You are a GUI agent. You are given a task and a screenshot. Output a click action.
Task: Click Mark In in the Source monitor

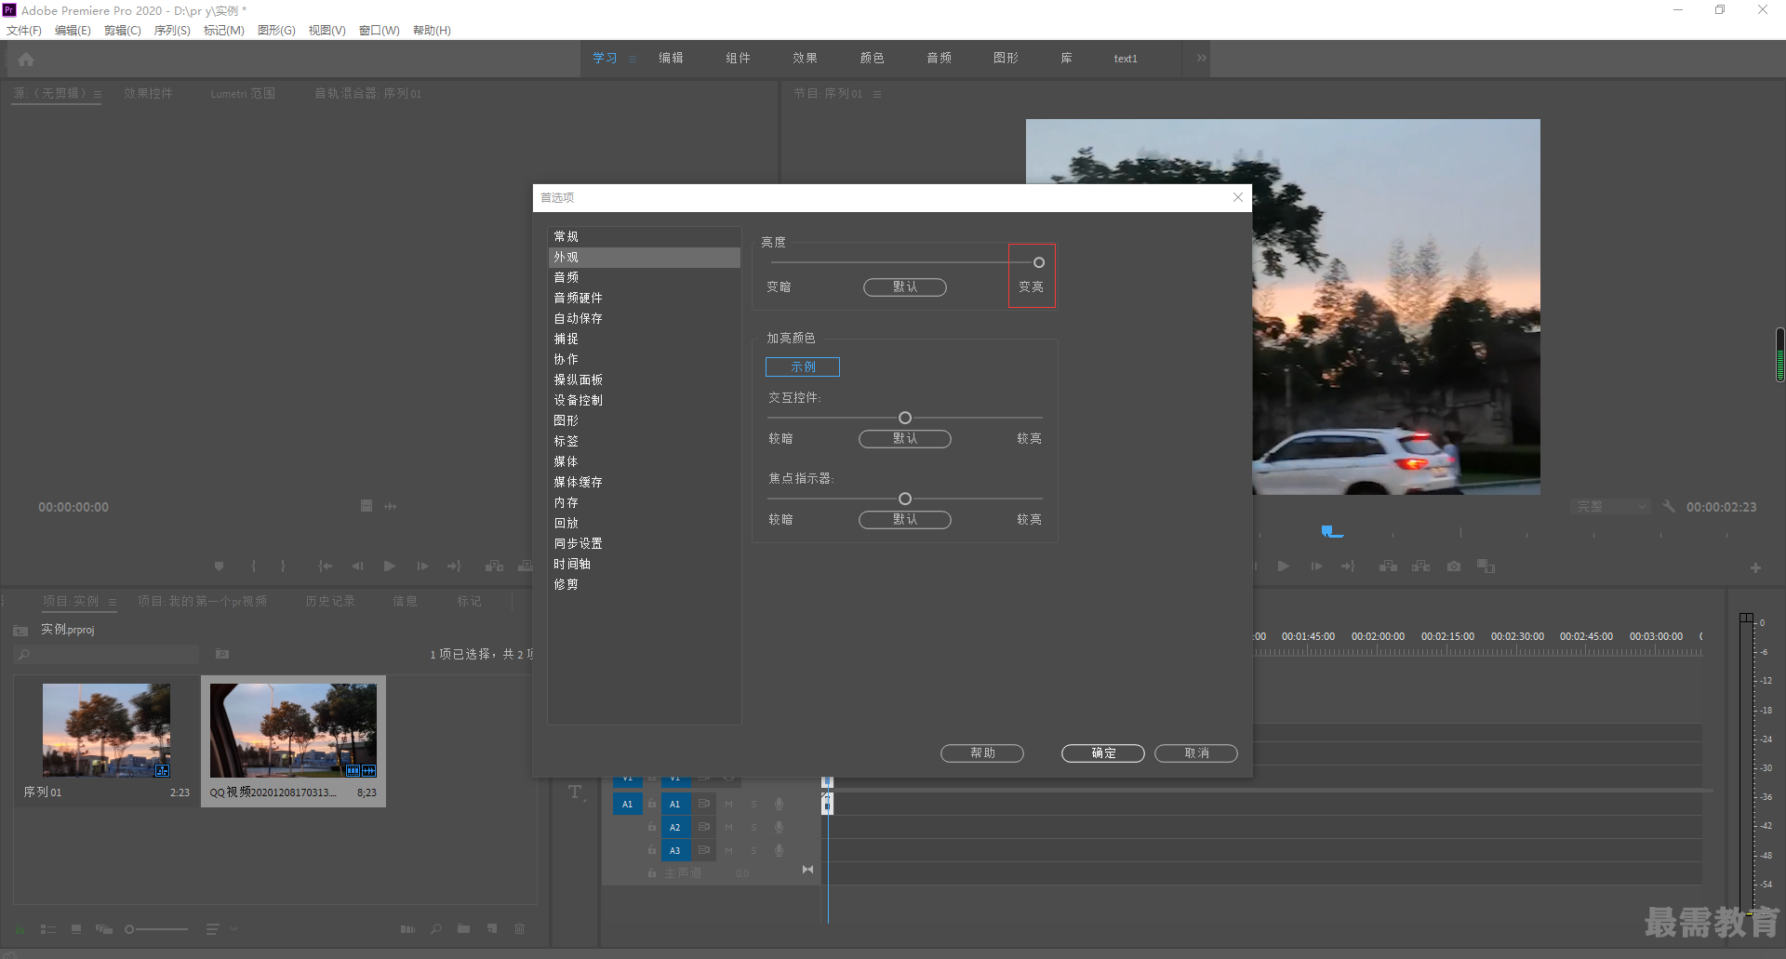pyautogui.click(x=253, y=566)
